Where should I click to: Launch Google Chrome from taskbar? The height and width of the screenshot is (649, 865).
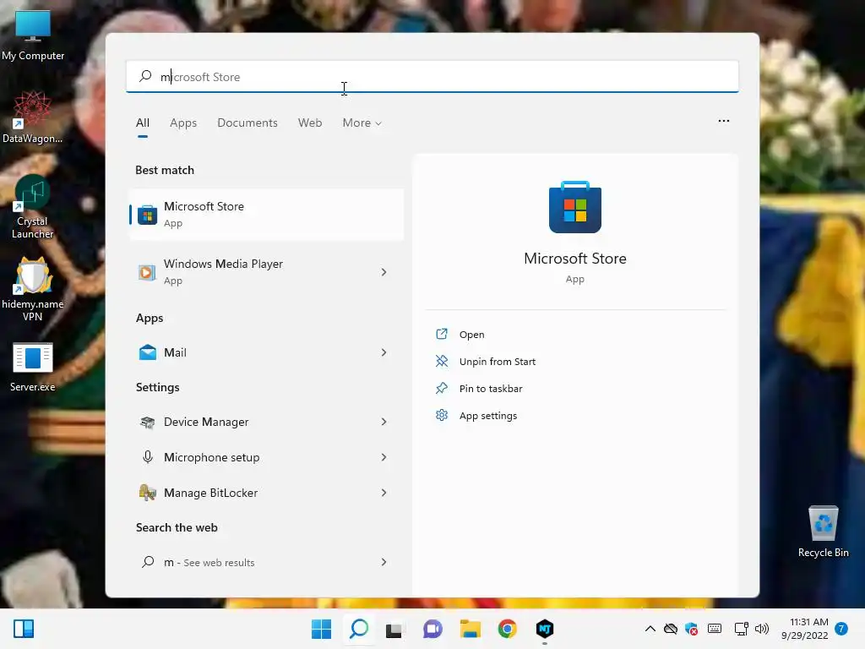click(x=508, y=629)
